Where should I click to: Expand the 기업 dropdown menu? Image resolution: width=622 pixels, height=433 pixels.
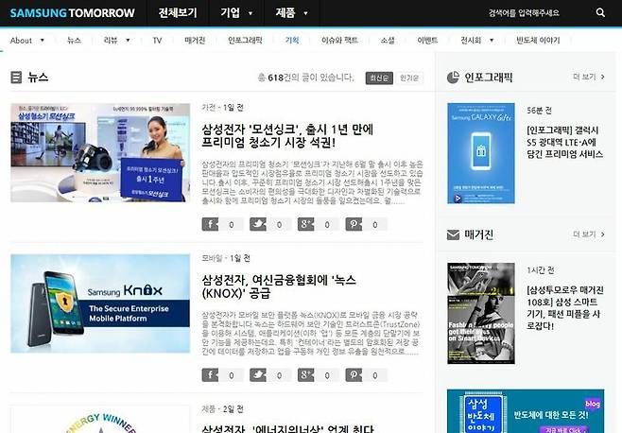pos(236,13)
